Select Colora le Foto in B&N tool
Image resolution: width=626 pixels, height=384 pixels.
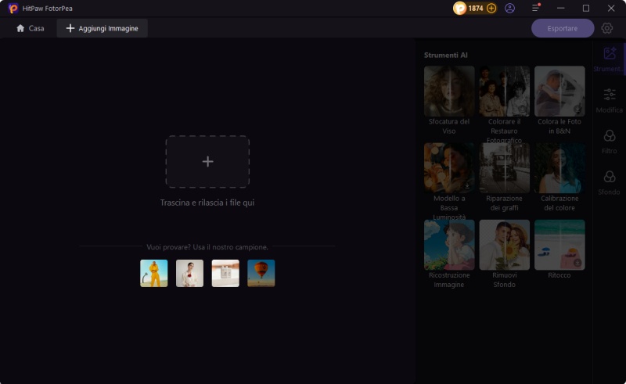559,91
